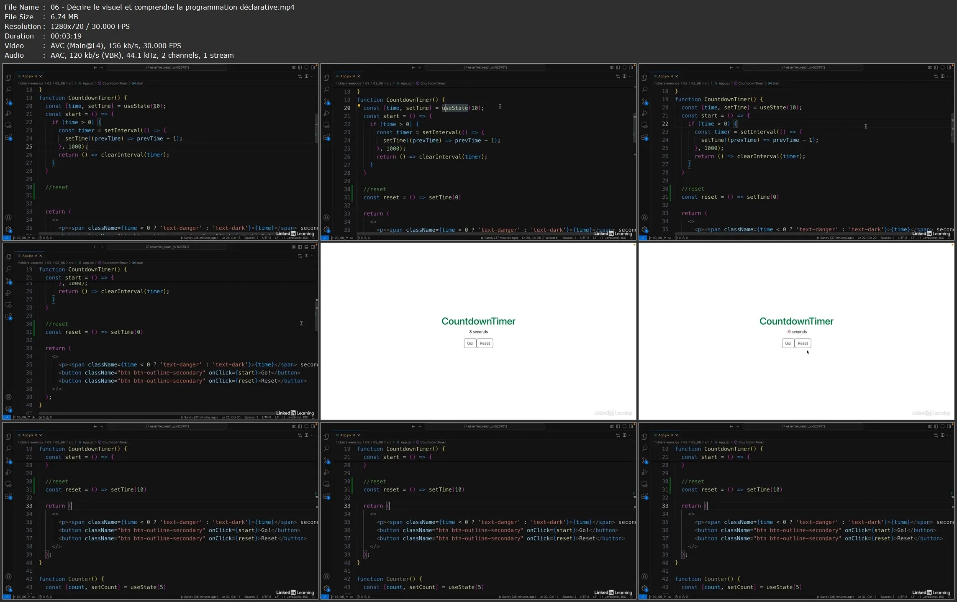Open Extensions in the '36 minutes ago' frame
Viewport: 957px width, 602px height.
(x=8, y=137)
